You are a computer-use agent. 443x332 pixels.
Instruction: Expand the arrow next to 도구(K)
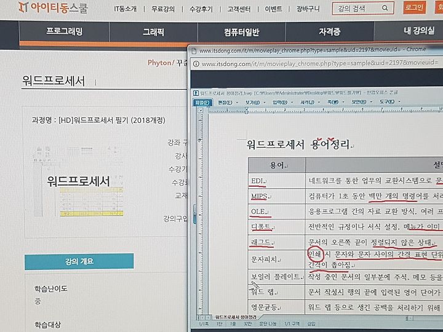[x=399, y=101]
